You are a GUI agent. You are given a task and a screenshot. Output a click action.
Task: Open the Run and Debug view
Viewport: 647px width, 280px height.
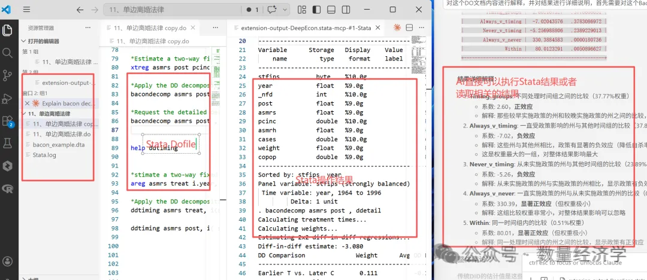coord(7,98)
